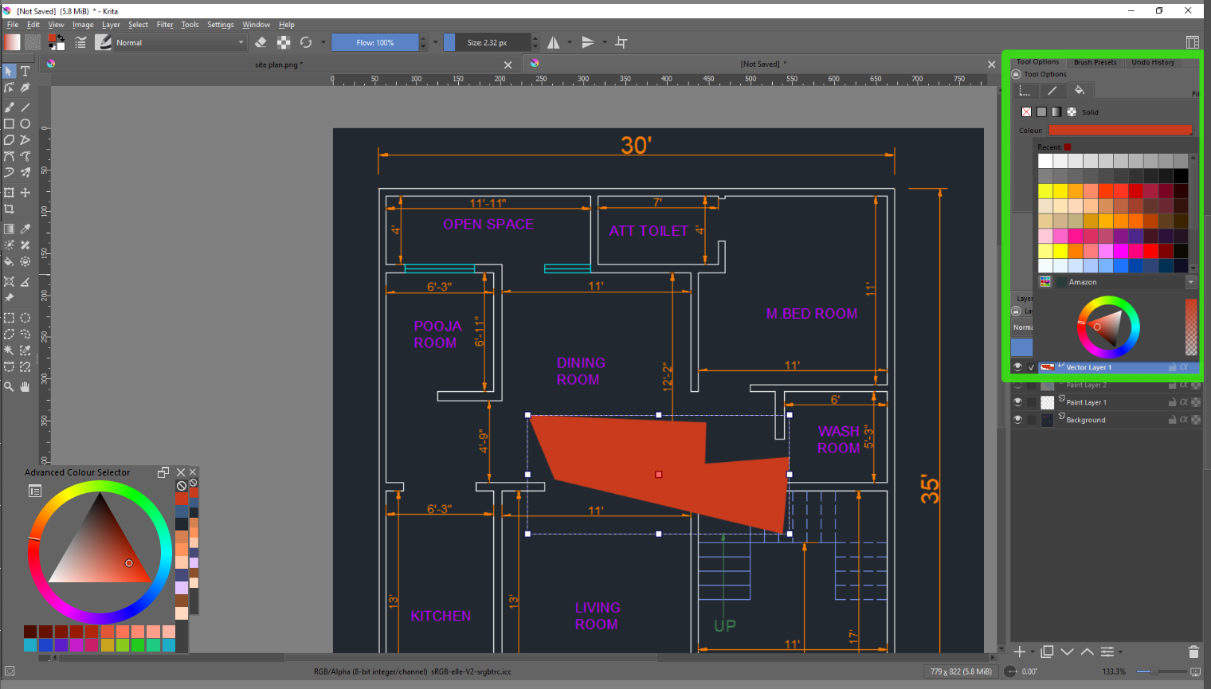Switch to the site plan.png document tab

pos(278,65)
